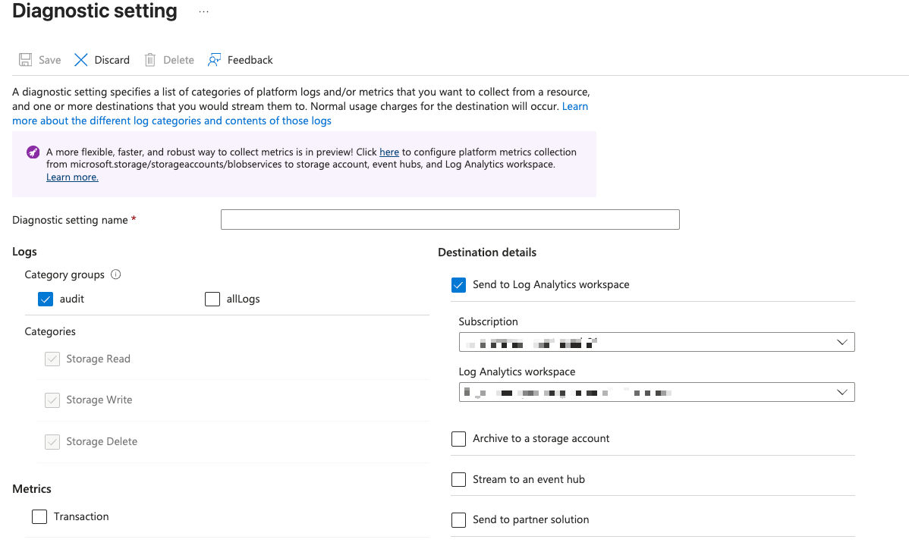Enable the allLogs category group checkbox

click(212, 299)
